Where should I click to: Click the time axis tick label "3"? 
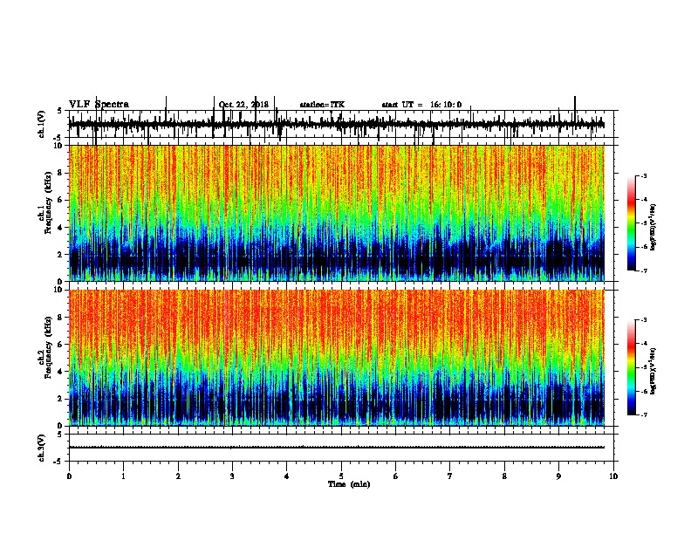click(x=232, y=476)
